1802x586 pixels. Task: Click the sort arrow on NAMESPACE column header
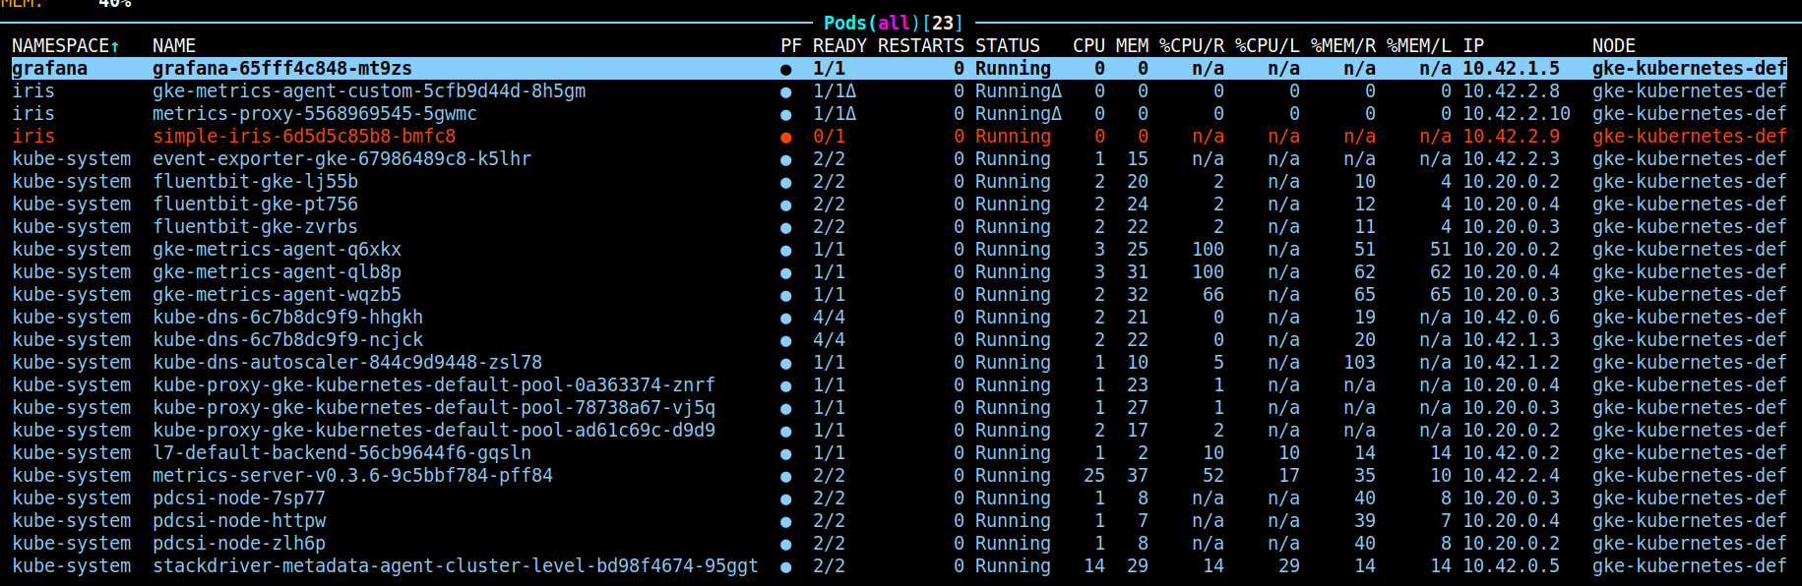(115, 46)
